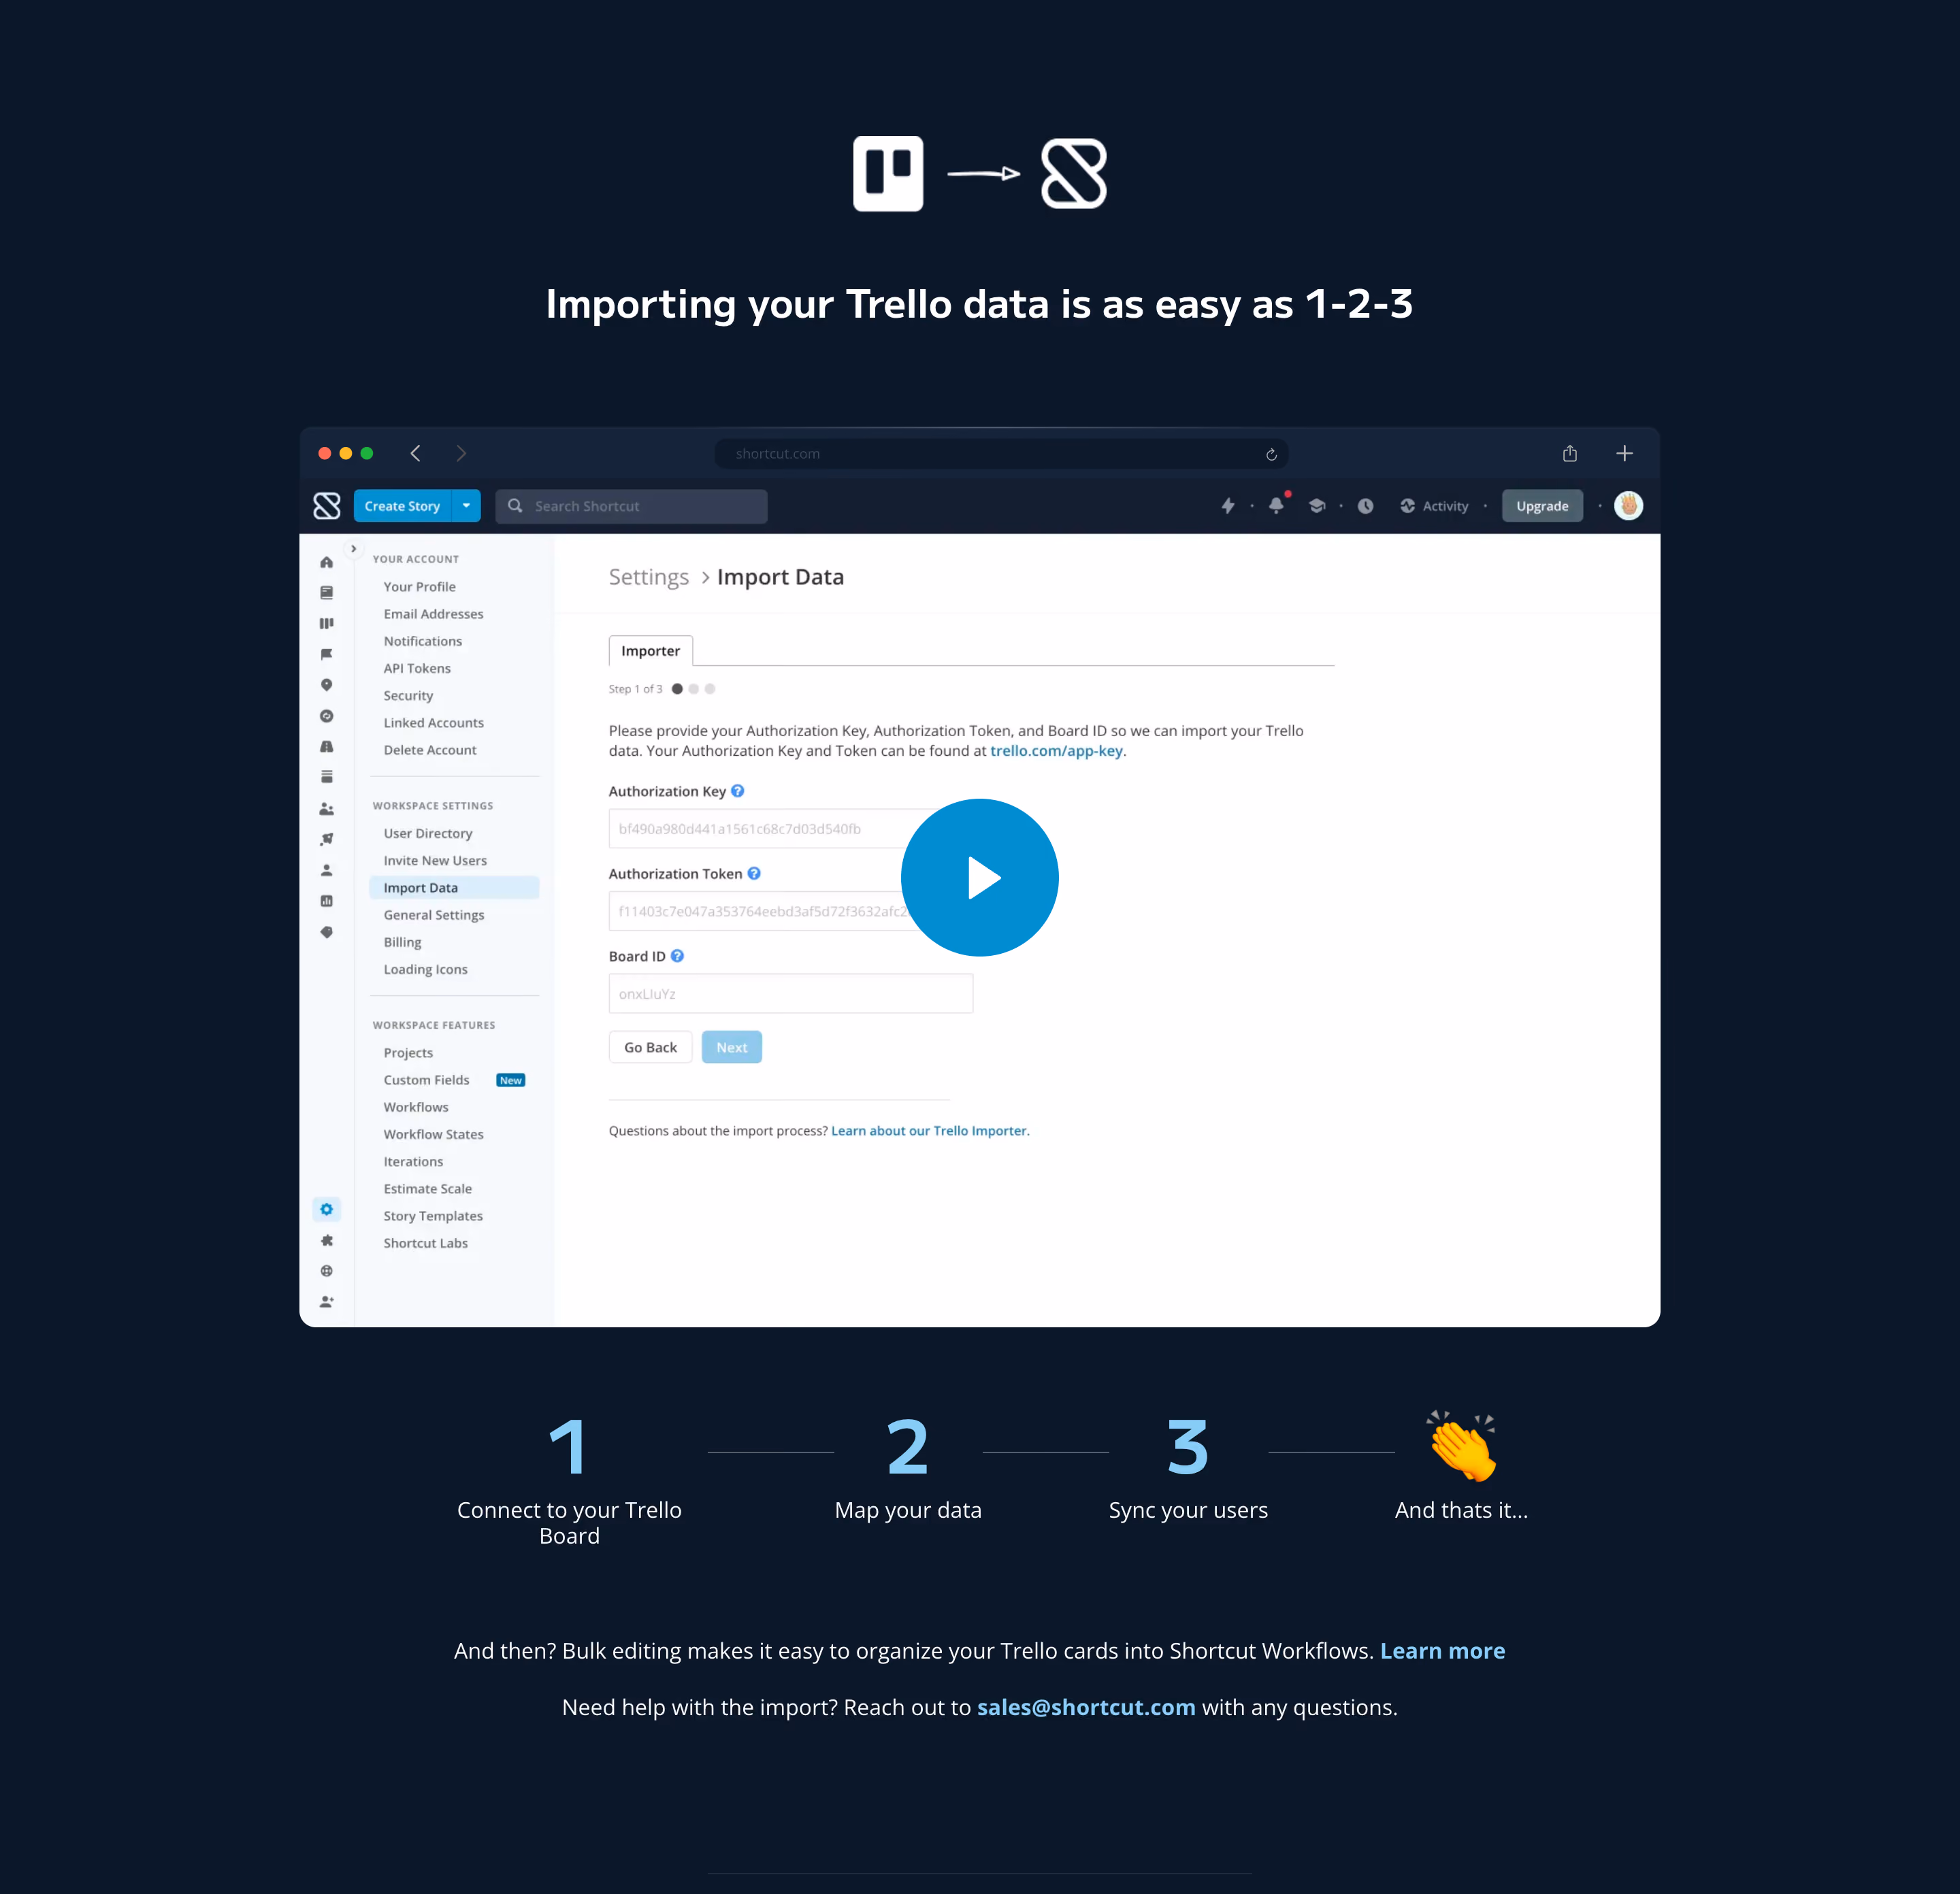Click the browser reload icon
Image resolution: width=1960 pixels, height=1894 pixels.
1271,454
